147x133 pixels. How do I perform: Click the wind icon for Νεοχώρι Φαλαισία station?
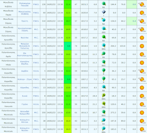pyautogui.click(x=104, y=45)
